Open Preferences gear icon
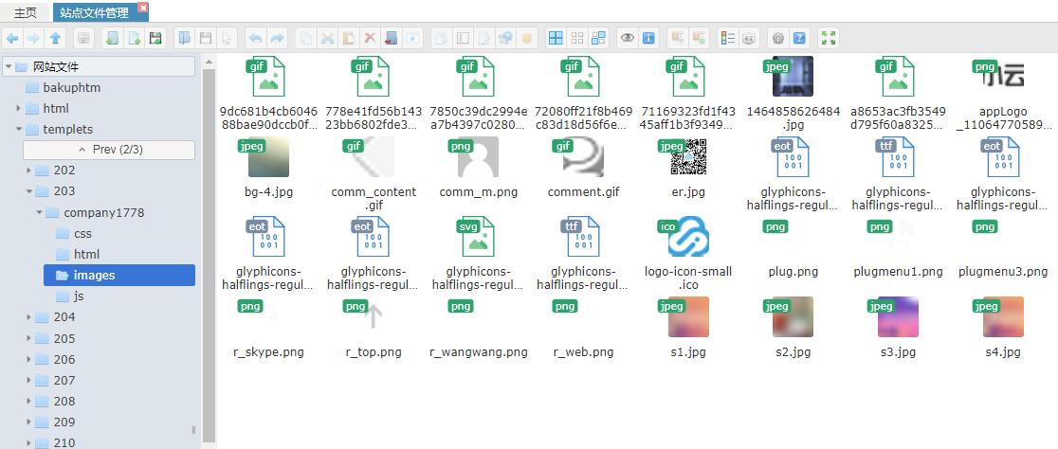The image size is (1058, 449). click(778, 39)
